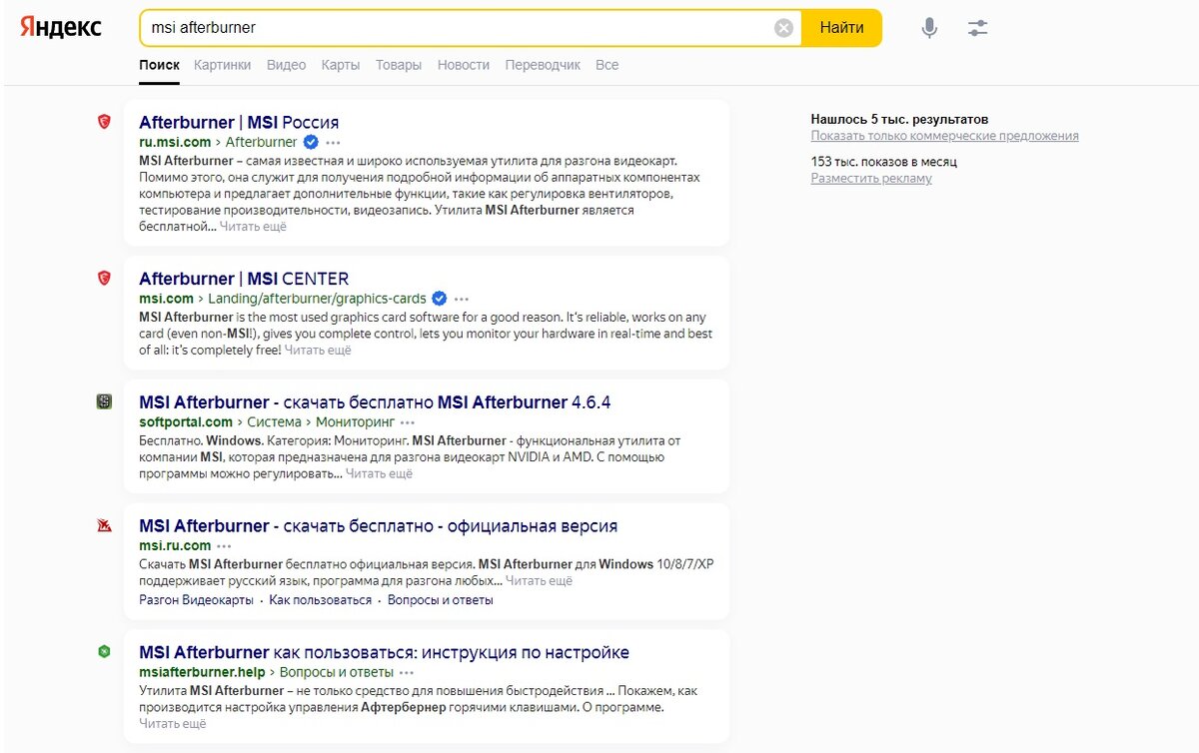Click the Найти search button
The image size is (1199, 753).
click(x=841, y=28)
